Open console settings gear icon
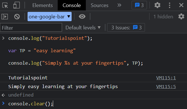Screen dimensions: 187x109 [x=181, y=16]
